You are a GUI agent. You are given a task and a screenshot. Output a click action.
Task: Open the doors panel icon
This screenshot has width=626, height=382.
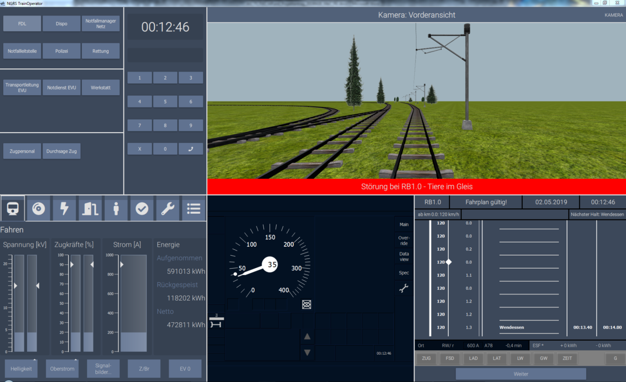[x=90, y=208]
